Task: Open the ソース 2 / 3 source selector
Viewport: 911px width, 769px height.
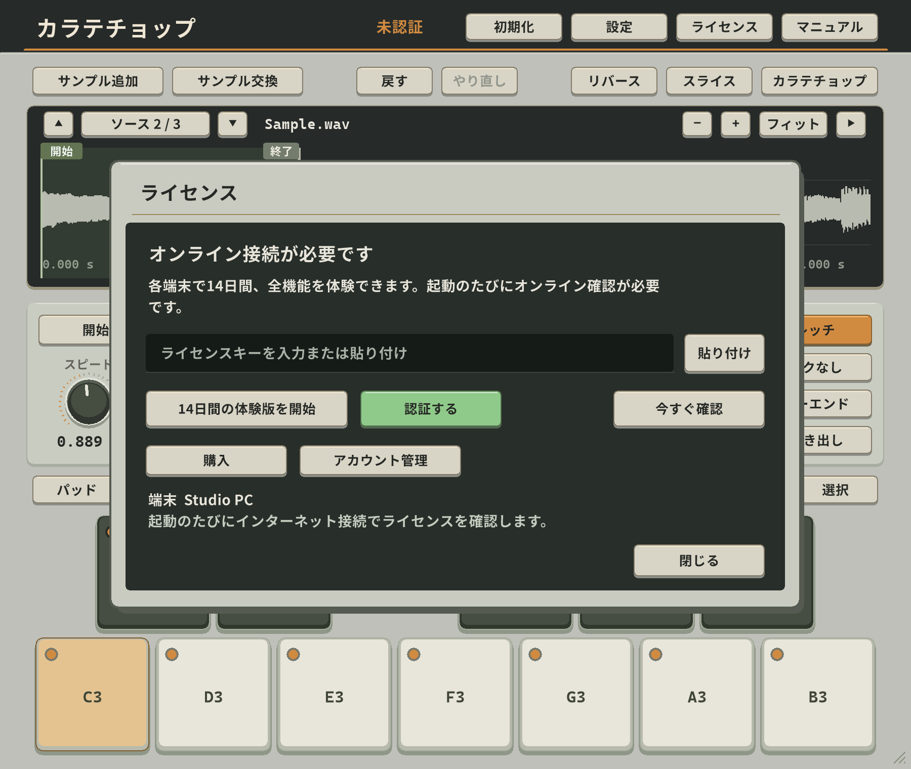Action: pyautogui.click(x=146, y=124)
